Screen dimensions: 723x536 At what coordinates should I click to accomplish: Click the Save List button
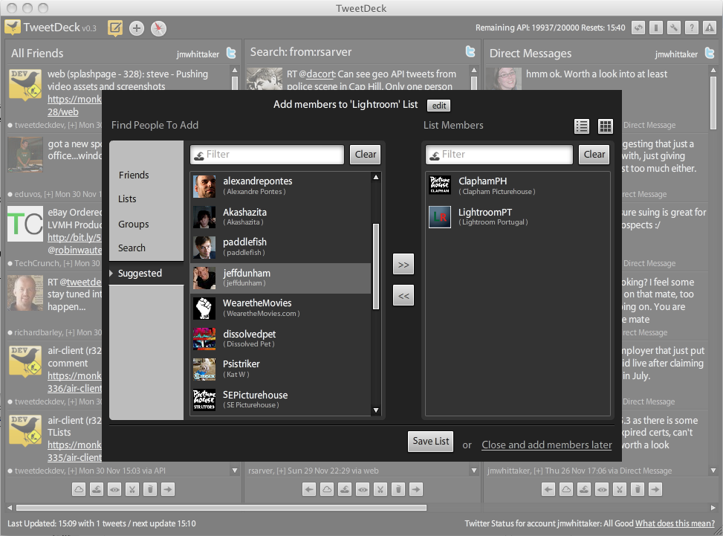click(431, 442)
